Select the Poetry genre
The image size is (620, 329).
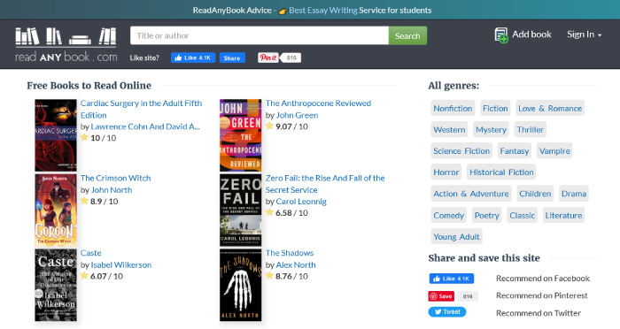point(487,215)
